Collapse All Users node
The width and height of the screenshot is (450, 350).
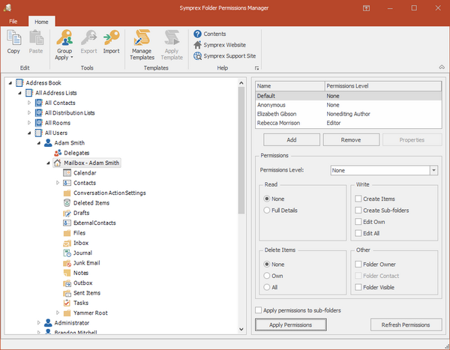(x=29, y=133)
